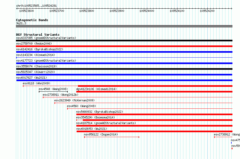
Task: Click the blue bar under nsv6017627 (Wu2021)
Action: 124,80
